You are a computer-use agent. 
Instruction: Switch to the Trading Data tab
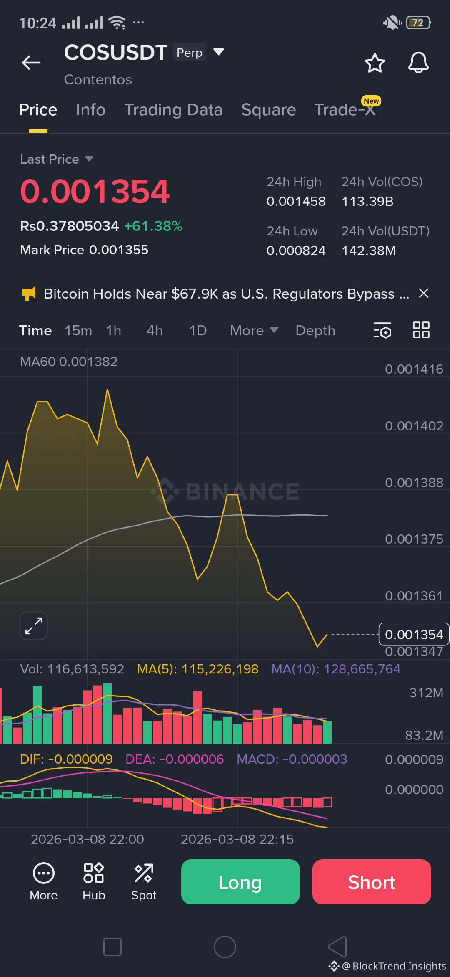(x=173, y=110)
